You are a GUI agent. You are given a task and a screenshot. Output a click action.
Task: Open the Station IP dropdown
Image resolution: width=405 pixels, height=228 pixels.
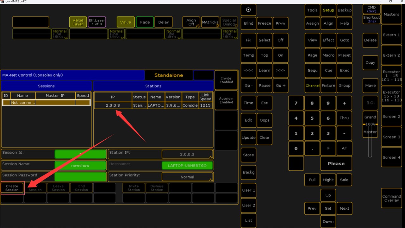187,154
